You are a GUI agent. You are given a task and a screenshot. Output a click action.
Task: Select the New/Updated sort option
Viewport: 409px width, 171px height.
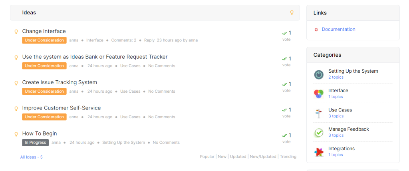coord(263,157)
